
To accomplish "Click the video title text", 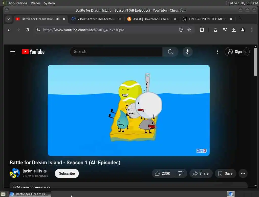I will pos(65,163).
